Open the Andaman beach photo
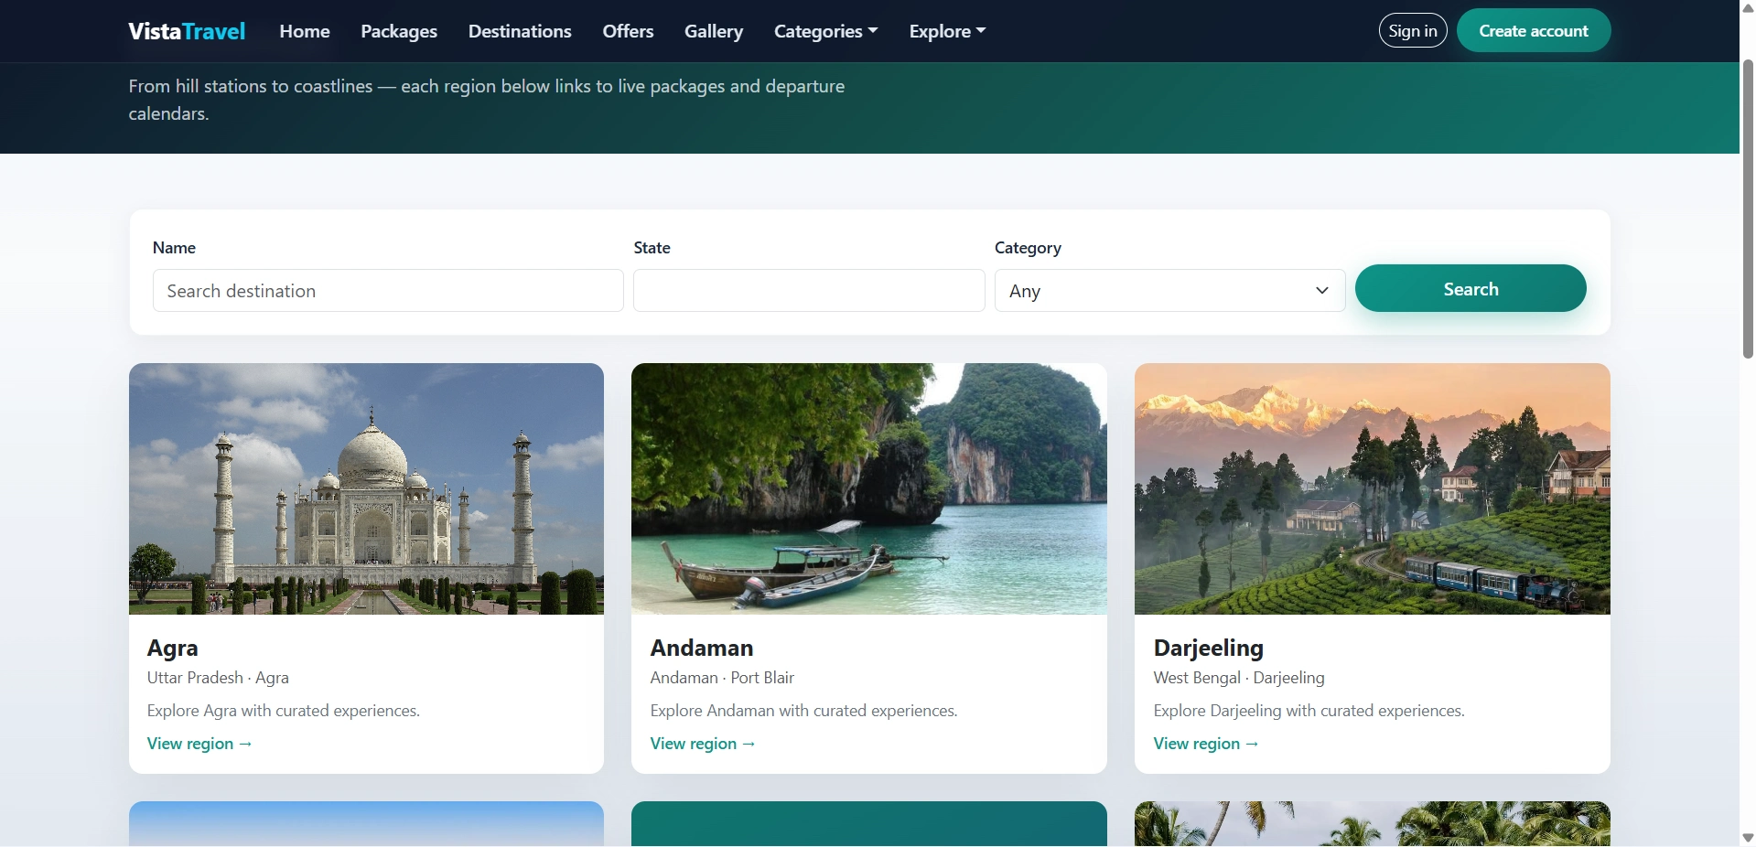The image size is (1756, 847). click(x=869, y=488)
